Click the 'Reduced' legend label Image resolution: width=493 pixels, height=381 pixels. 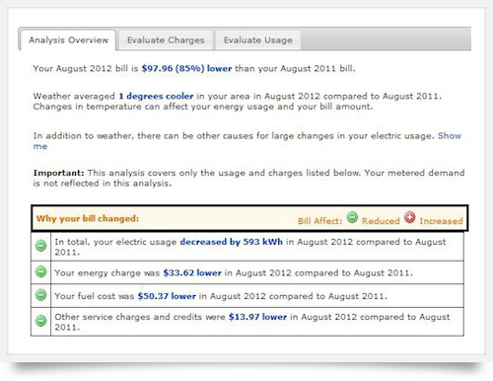381,221
